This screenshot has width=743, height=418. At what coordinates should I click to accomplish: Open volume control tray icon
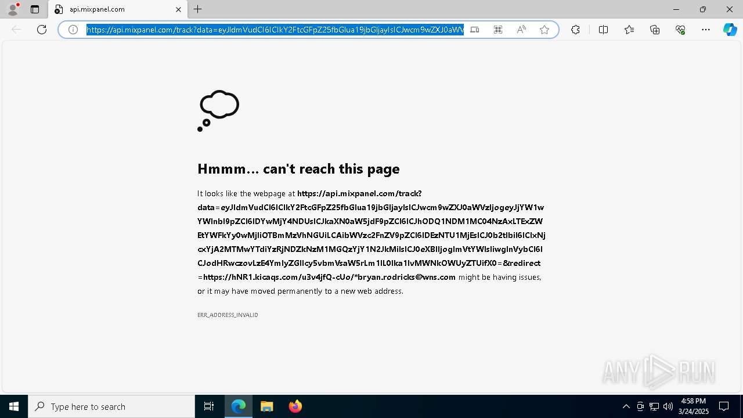pyautogui.click(x=668, y=406)
